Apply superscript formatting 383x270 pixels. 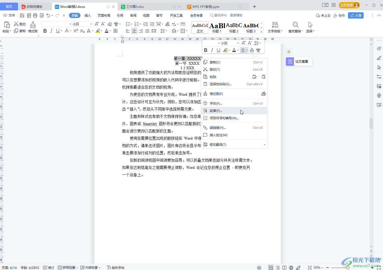click(x=76, y=31)
